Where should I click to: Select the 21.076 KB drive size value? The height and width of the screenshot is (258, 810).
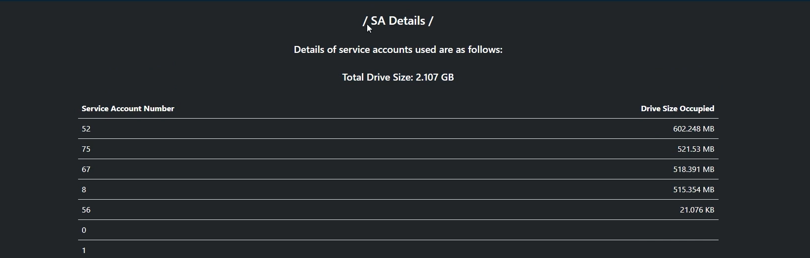click(697, 210)
